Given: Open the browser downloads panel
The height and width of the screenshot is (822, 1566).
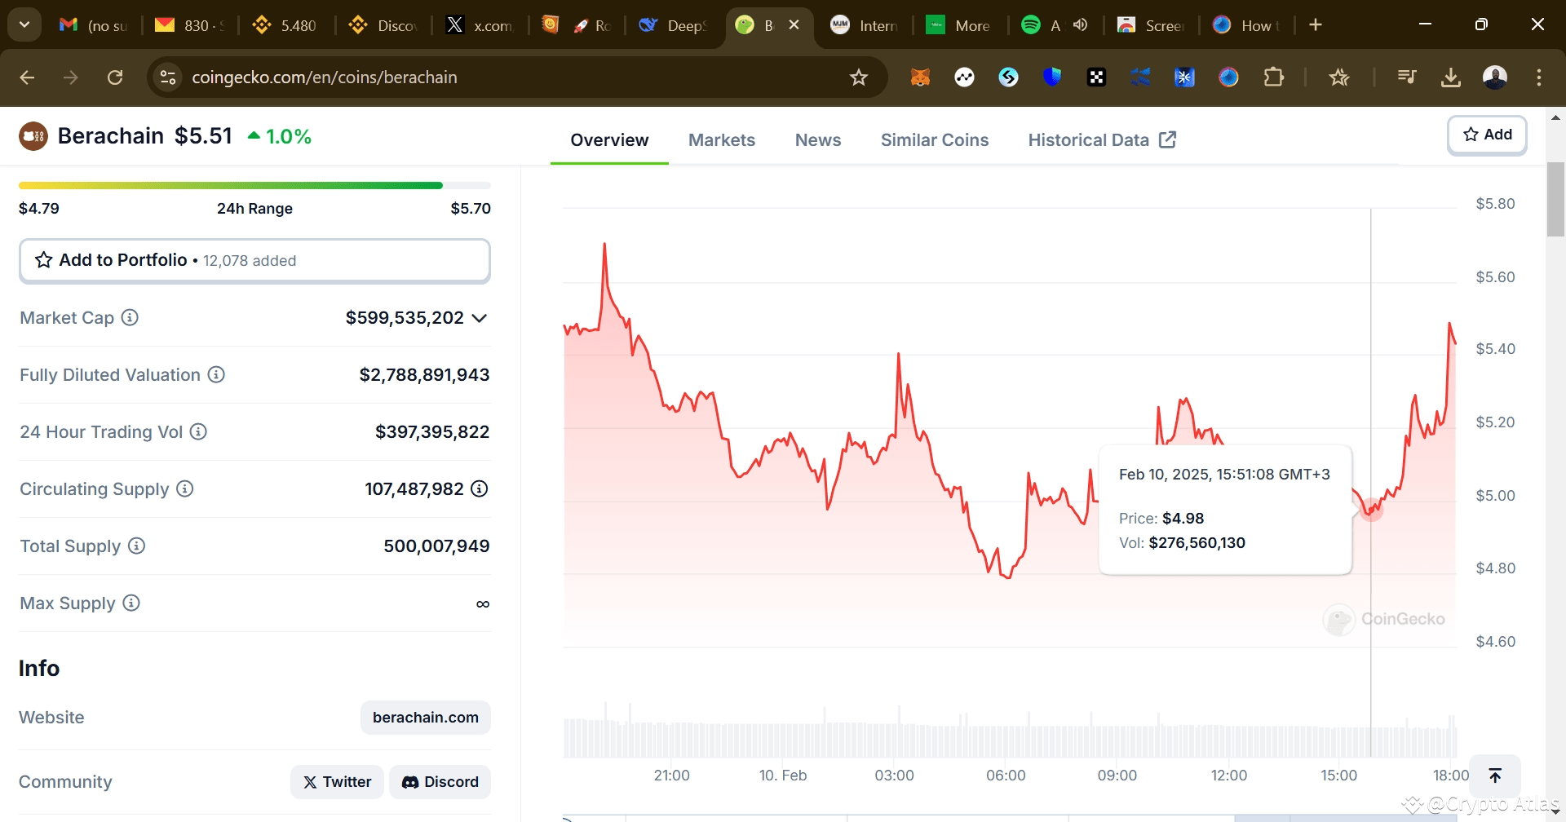Looking at the screenshot, I should point(1451,77).
